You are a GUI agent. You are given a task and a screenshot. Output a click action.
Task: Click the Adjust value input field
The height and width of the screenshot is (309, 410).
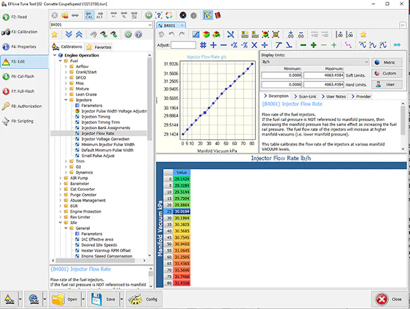click(x=184, y=45)
